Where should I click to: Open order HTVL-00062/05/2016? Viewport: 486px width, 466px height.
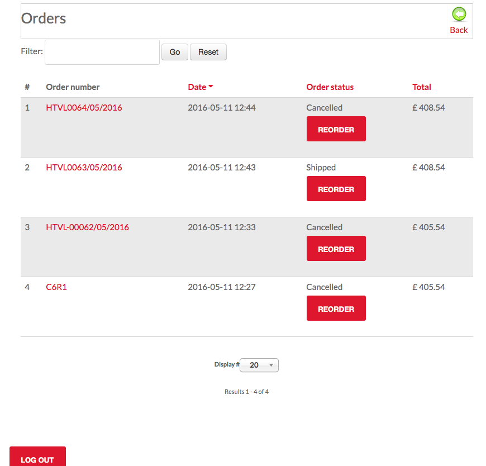coord(87,227)
